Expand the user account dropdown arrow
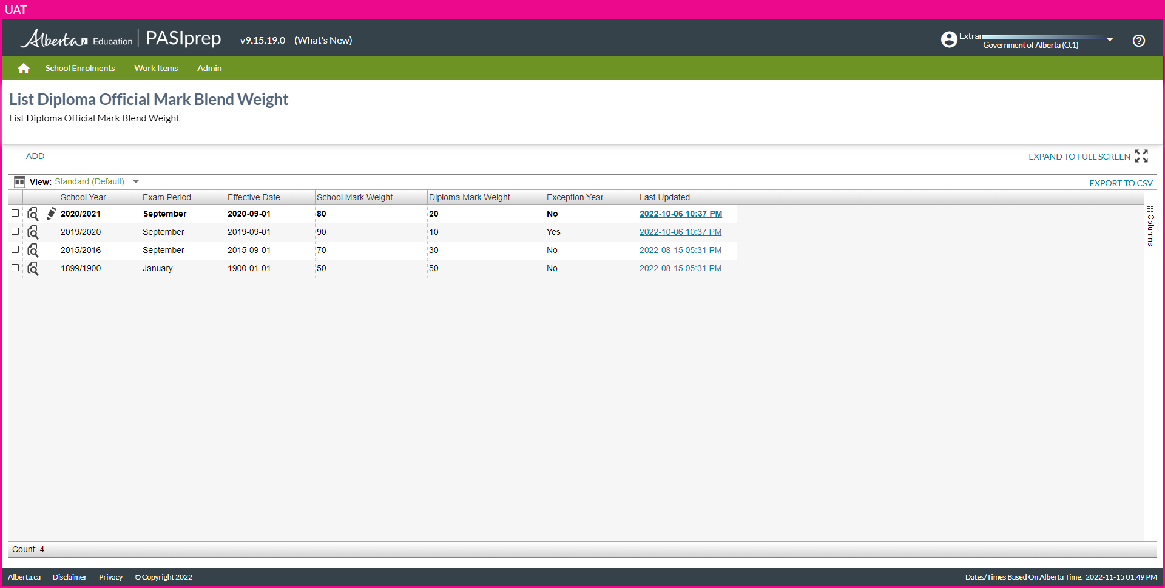 (x=1109, y=40)
